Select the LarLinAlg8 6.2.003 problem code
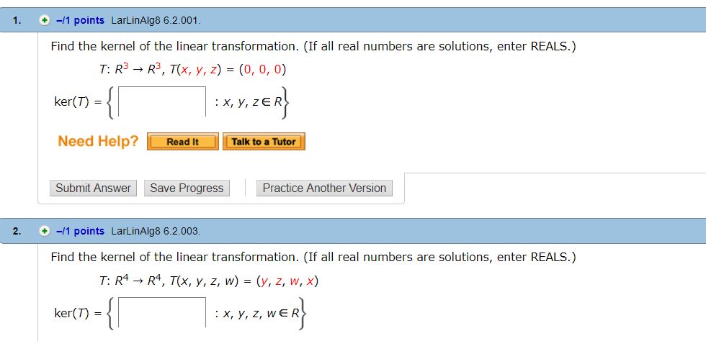Viewport: 706px width, 341px height. [156, 231]
